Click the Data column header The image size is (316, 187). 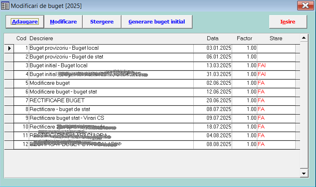click(x=213, y=39)
